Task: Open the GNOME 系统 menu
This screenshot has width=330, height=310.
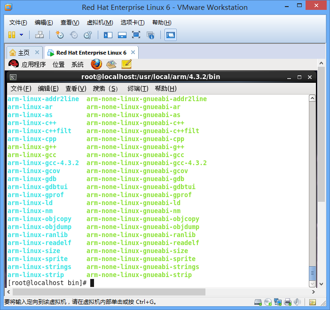Action: point(78,64)
